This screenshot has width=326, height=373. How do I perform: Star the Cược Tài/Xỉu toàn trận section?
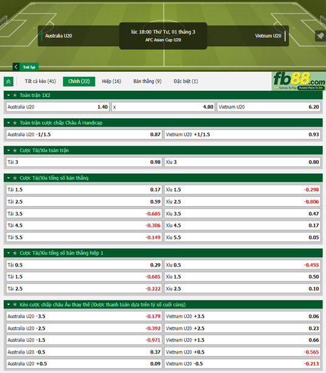(x=15, y=151)
